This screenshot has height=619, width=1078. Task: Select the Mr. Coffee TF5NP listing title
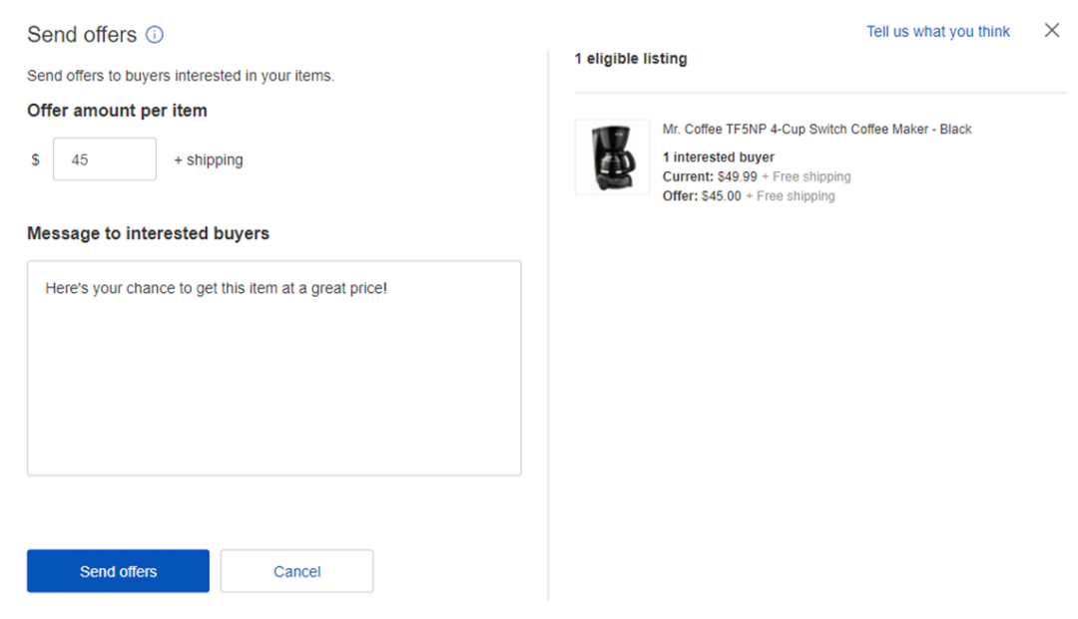pos(816,130)
